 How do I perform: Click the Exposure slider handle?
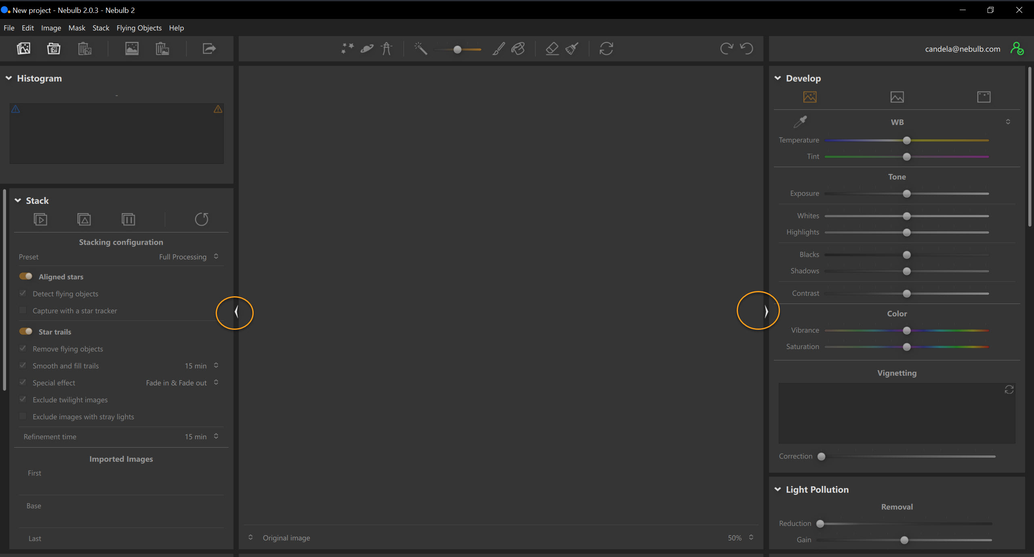click(906, 194)
